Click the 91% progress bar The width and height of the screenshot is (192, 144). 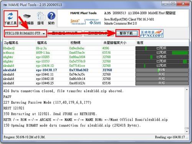tap(162, 70)
